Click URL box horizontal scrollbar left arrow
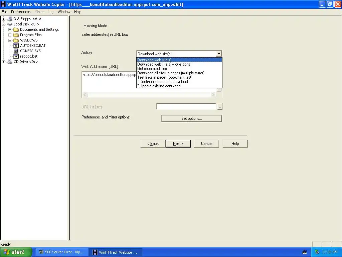Screen dimensions: 342x257 (85, 95)
